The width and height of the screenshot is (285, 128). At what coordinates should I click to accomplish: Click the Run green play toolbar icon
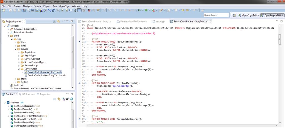146,10
